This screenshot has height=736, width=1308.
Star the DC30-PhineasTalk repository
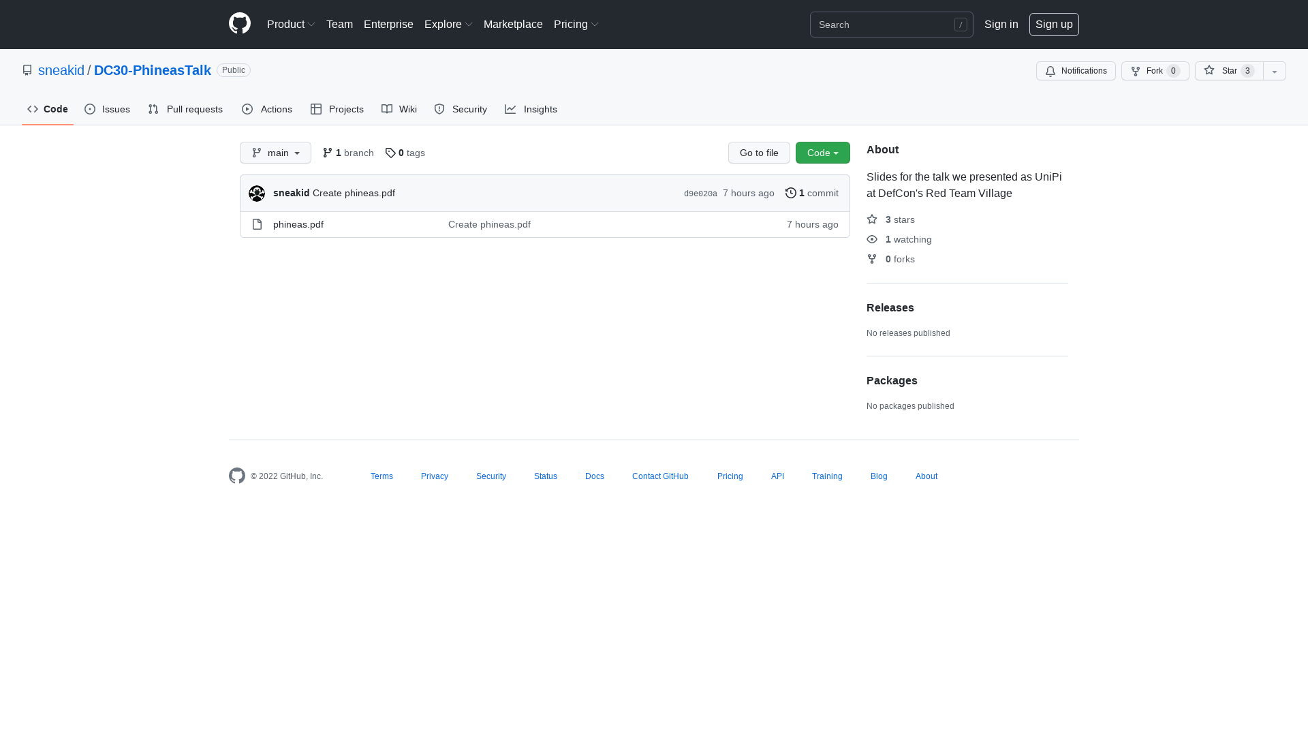[1228, 71]
